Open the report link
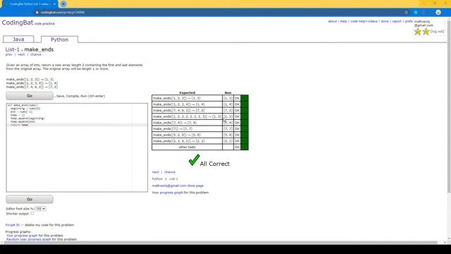 pos(397,21)
